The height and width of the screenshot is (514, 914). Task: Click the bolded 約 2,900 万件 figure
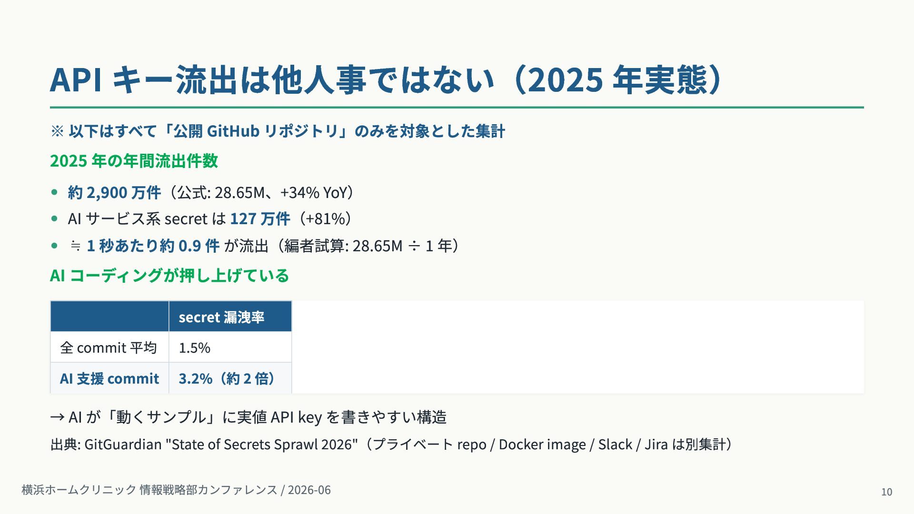114,192
